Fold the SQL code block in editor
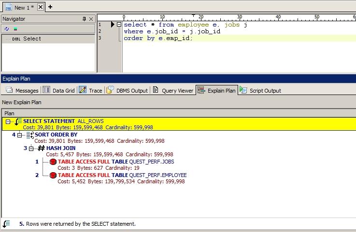This screenshot has width=356, height=232. click(x=119, y=25)
